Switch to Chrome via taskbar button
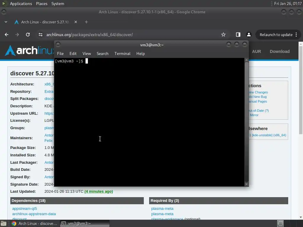Viewport: 303px width, 227px height. pyautogui.click(x=34, y=223)
